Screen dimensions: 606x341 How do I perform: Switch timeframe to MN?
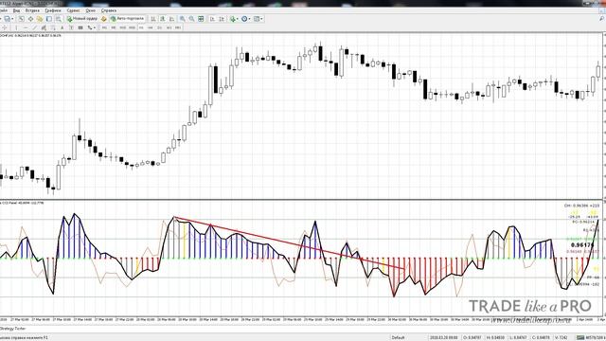coord(178,27)
